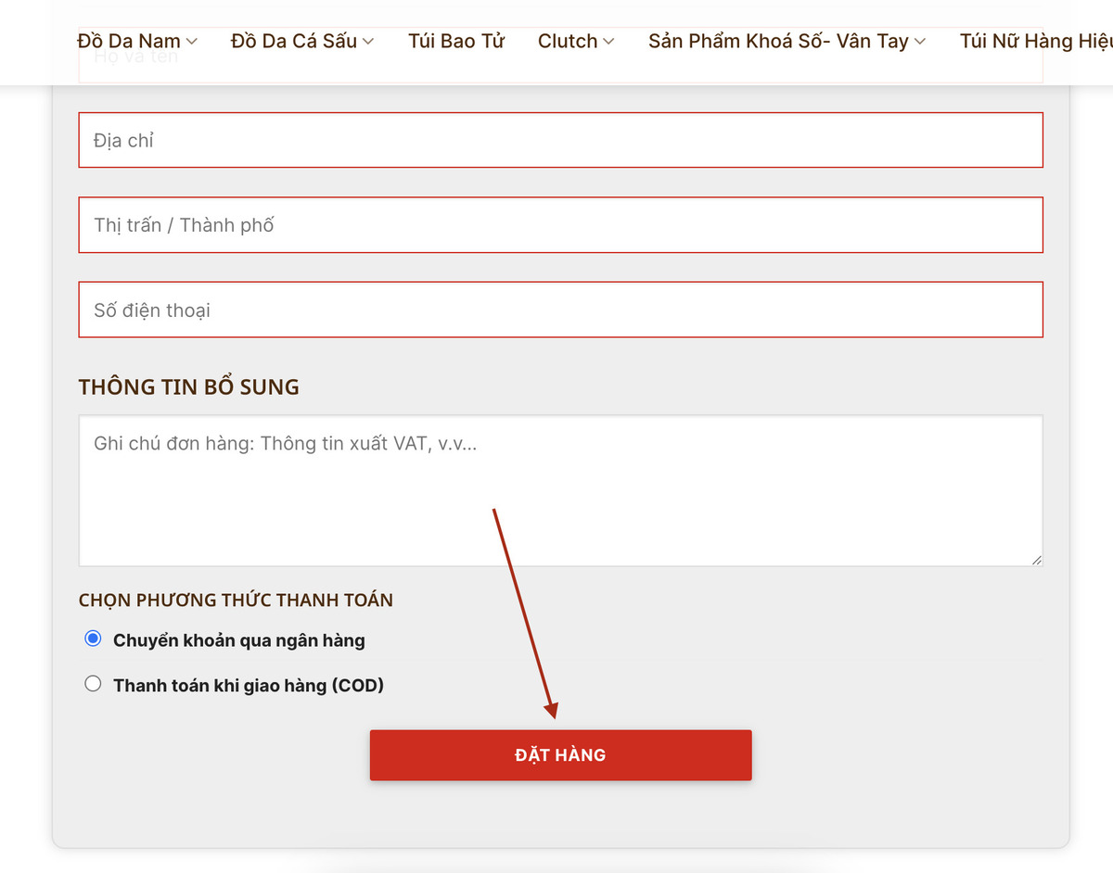Grab the order note textarea resize handle
The height and width of the screenshot is (873, 1113).
point(1036,559)
